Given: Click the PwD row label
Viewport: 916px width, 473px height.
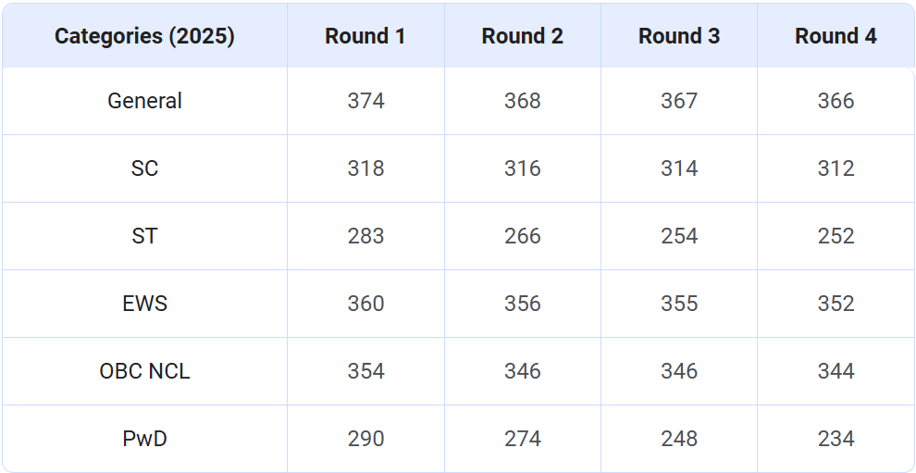Looking at the screenshot, I should pos(144,439).
